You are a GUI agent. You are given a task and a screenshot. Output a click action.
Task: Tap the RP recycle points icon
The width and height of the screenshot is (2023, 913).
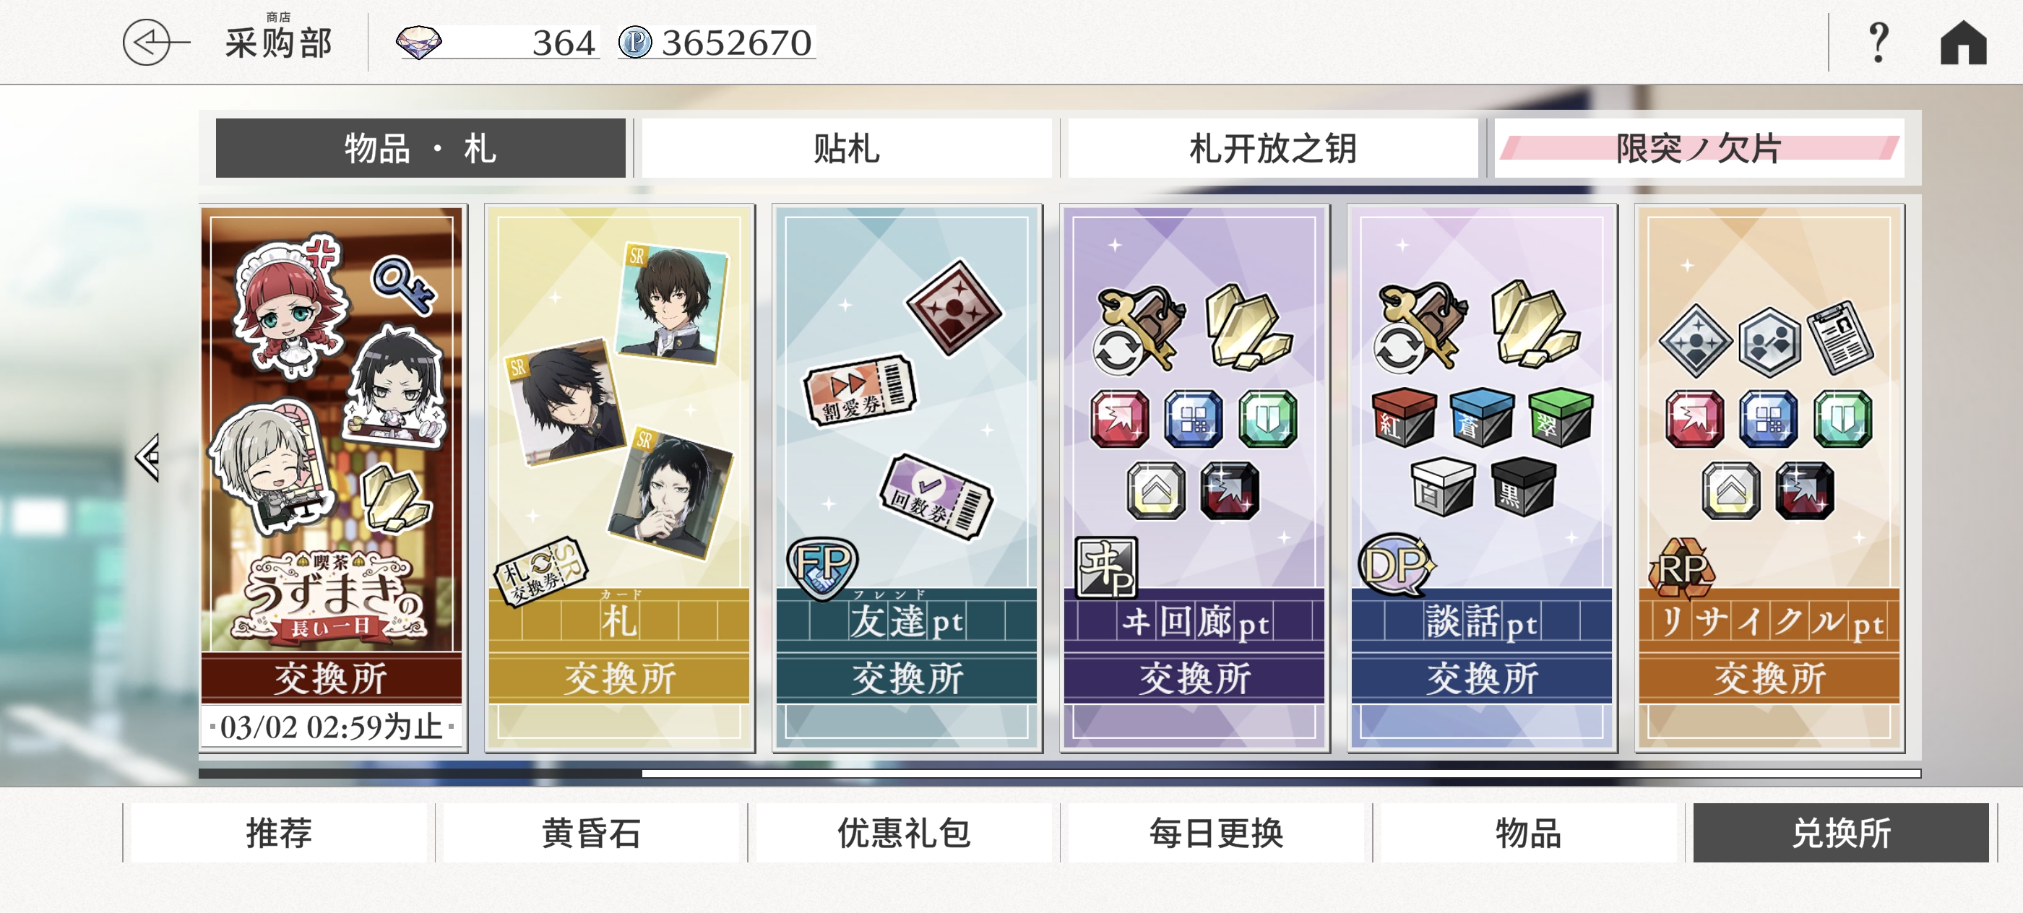point(1681,569)
